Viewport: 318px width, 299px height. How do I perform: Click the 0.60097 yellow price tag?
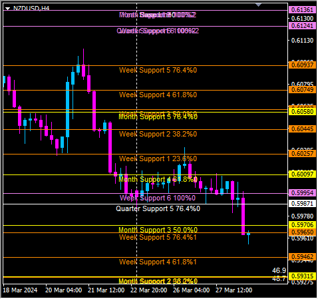click(x=302, y=174)
